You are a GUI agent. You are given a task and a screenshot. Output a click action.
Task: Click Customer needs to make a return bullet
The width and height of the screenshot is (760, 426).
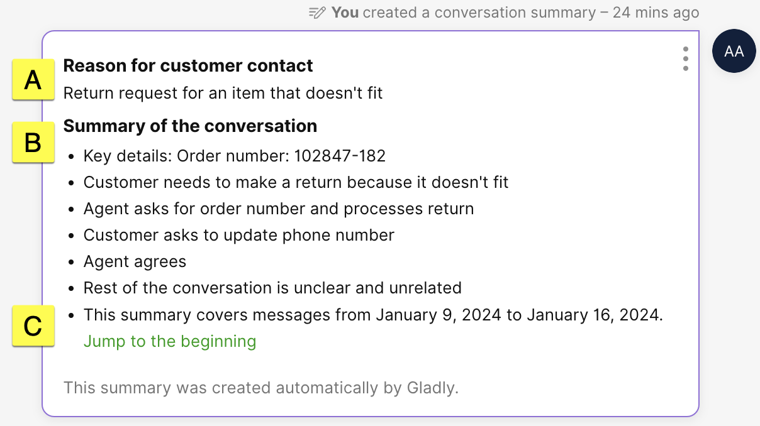(x=296, y=182)
